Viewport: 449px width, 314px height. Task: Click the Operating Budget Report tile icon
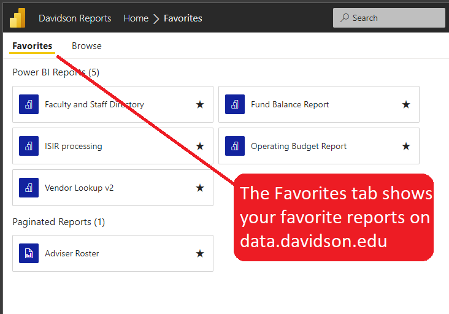(x=235, y=146)
